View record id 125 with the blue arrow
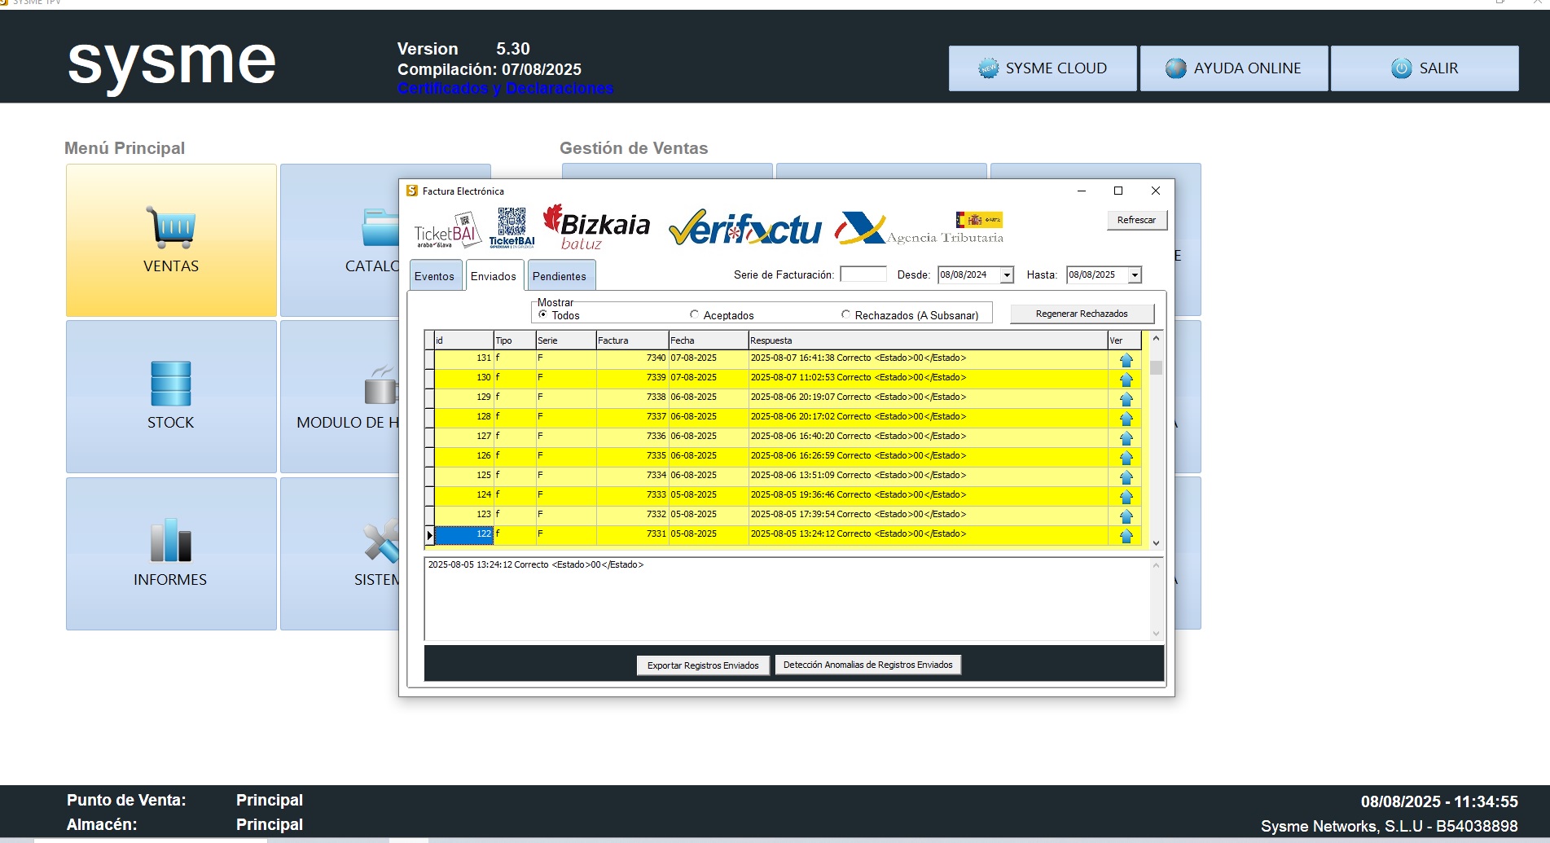The image size is (1550, 843). click(x=1126, y=476)
